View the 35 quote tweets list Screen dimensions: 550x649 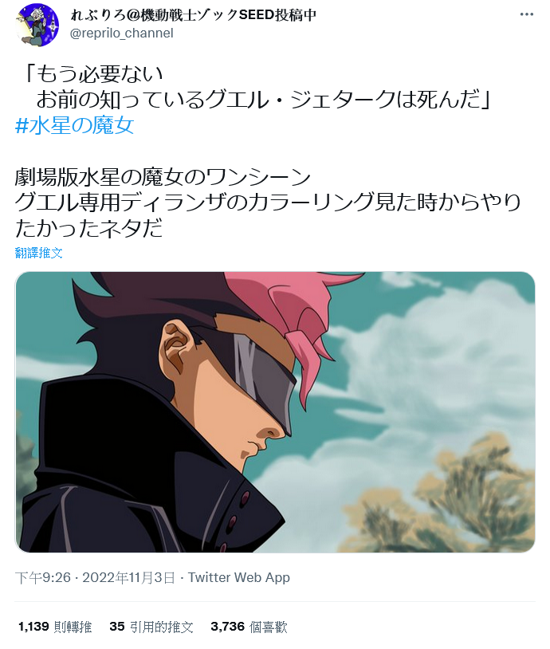coord(151,627)
